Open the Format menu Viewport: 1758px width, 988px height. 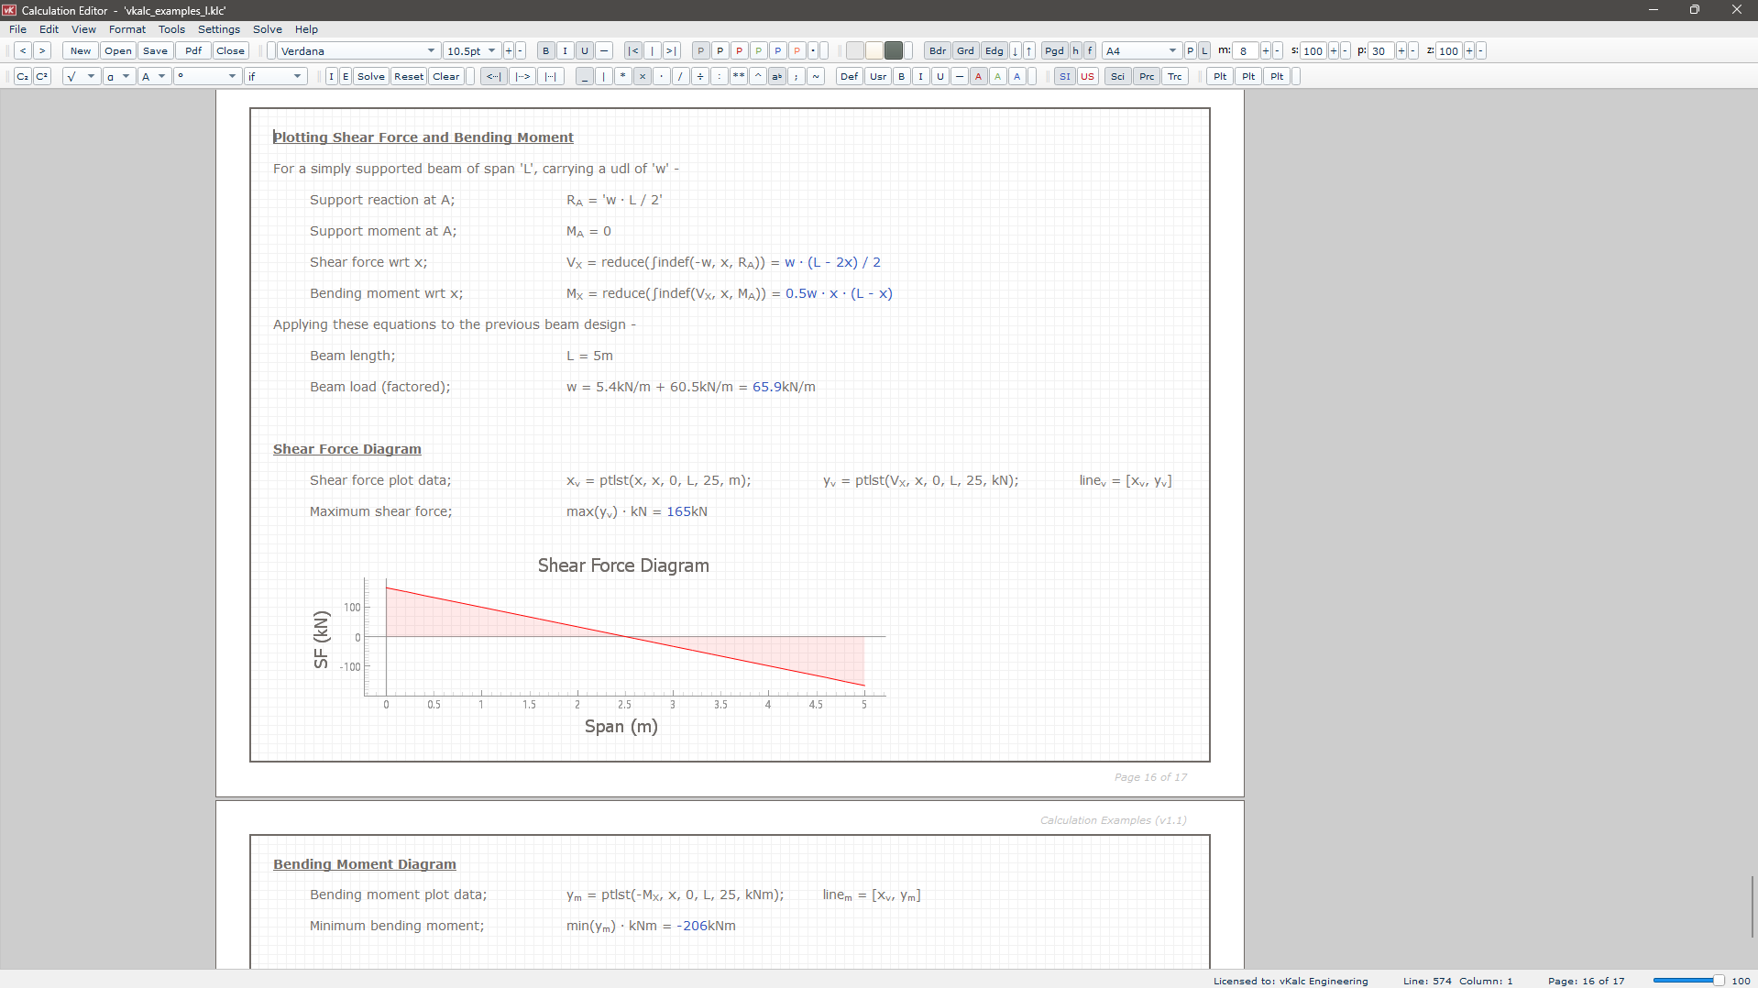click(127, 29)
